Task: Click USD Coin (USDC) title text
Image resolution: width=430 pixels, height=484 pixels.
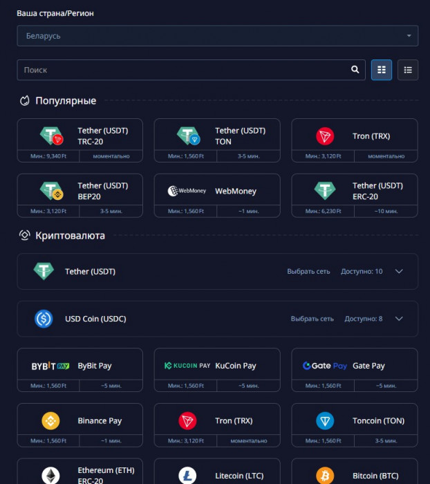Action: pyautogui.click(x=95, y=319)
